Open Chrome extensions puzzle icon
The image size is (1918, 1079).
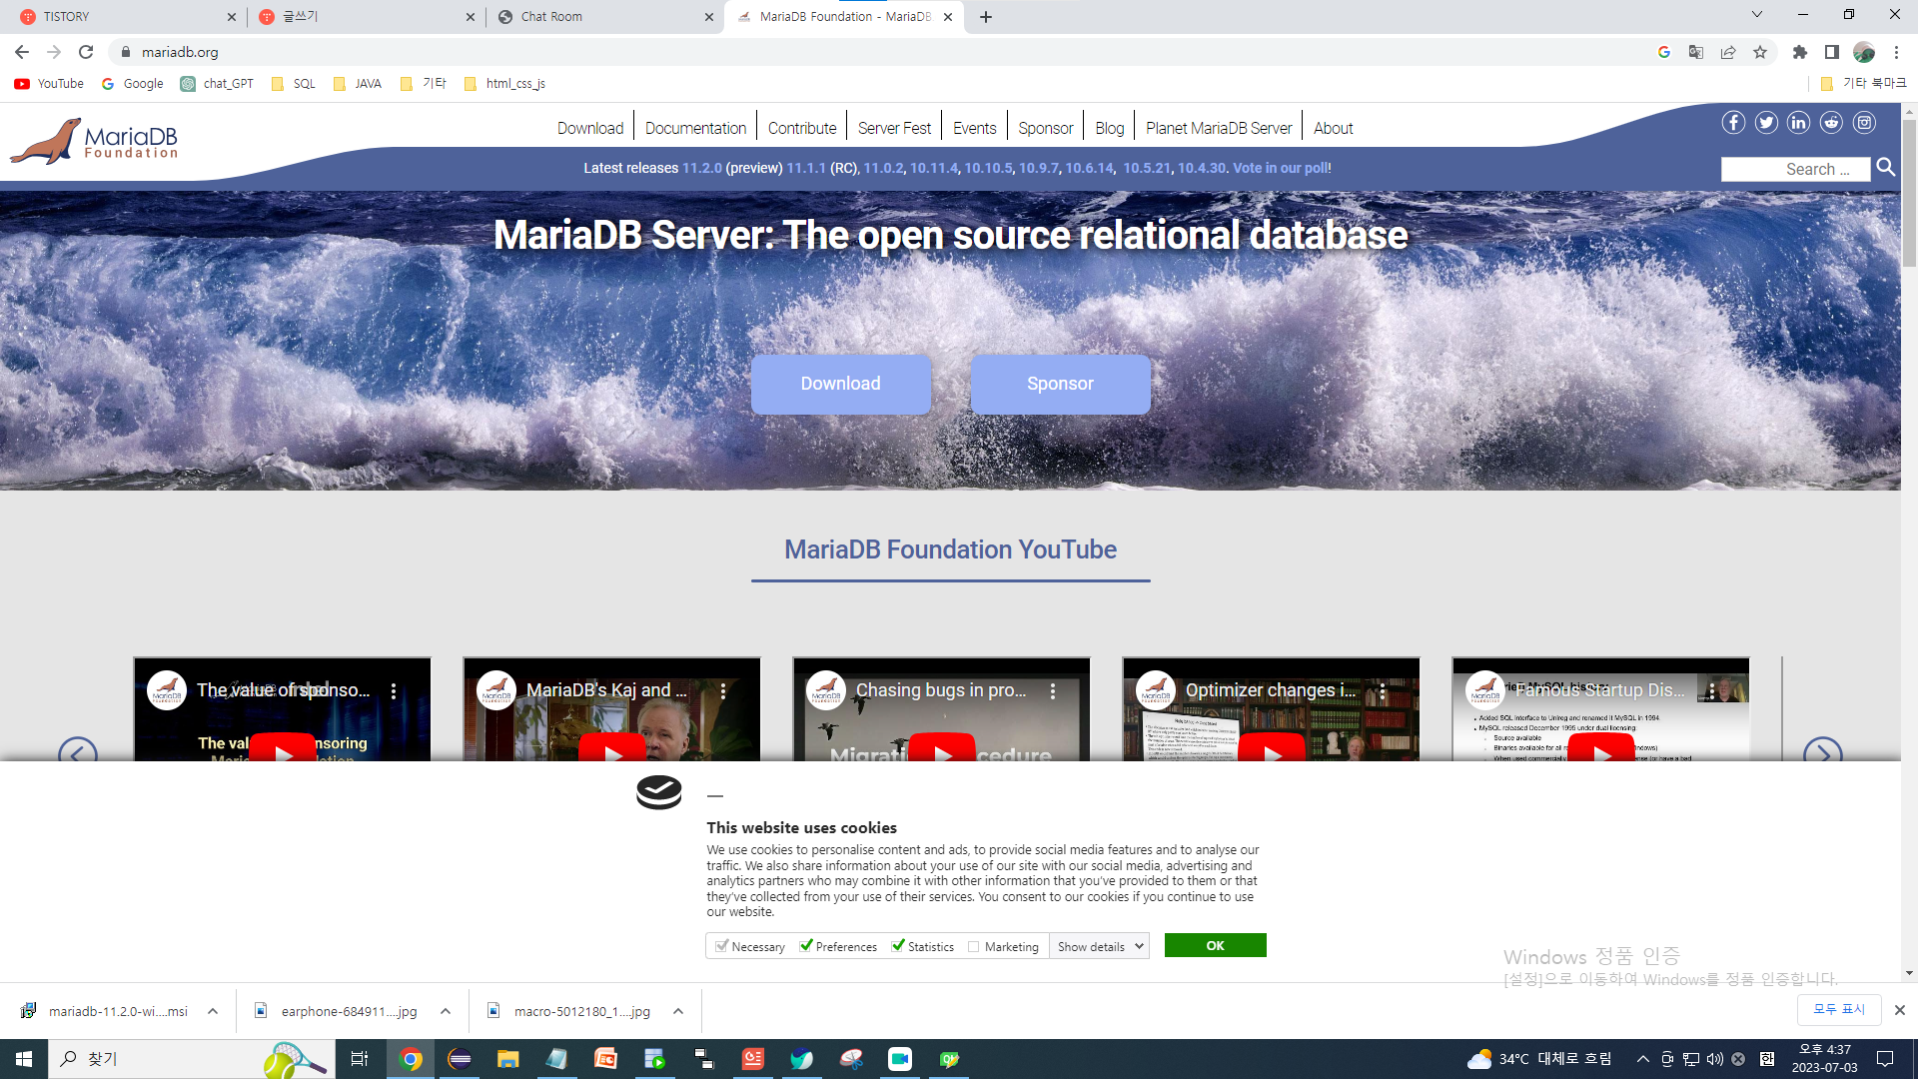point(1800,52)
